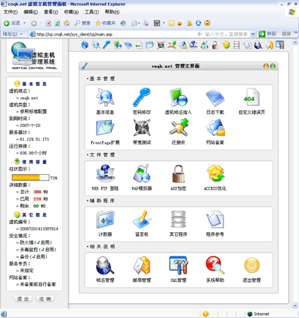Open 网站备案 site filing icon

(215, 128)
